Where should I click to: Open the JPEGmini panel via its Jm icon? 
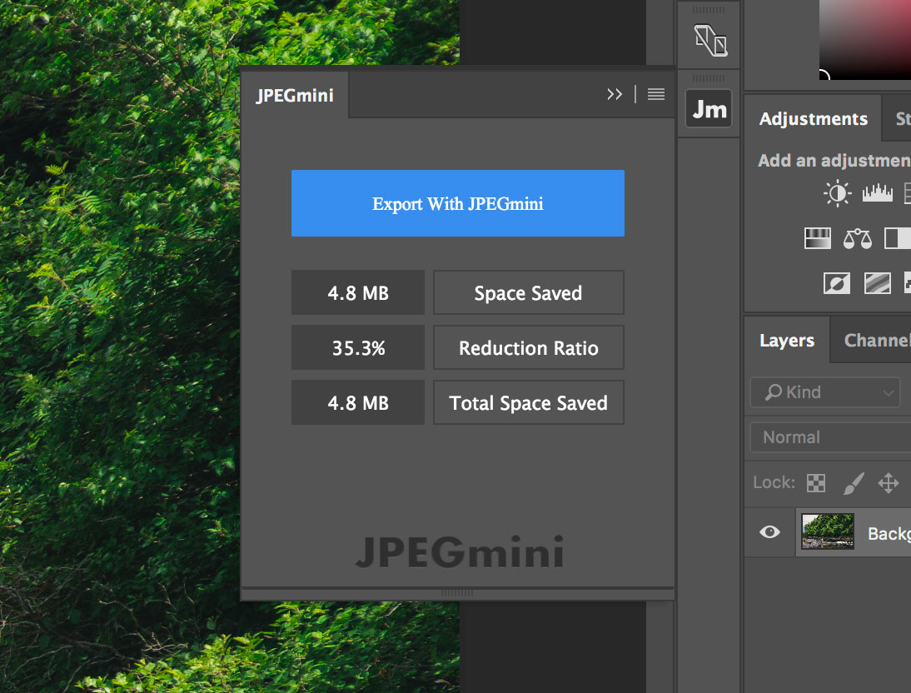[x=709, y=108]
